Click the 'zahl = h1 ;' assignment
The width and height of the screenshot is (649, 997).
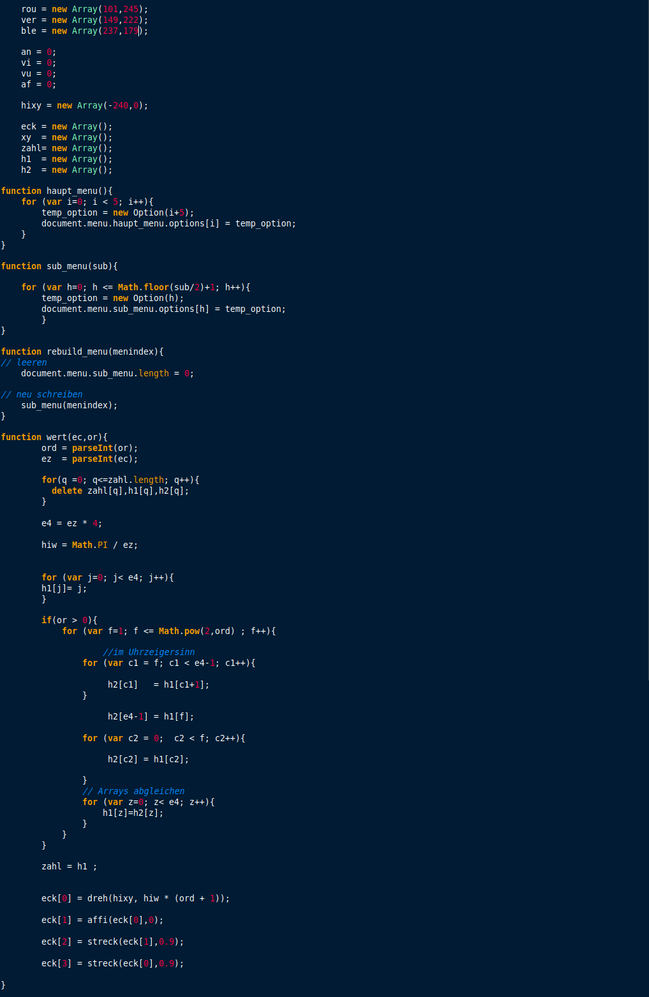[69, 866]
